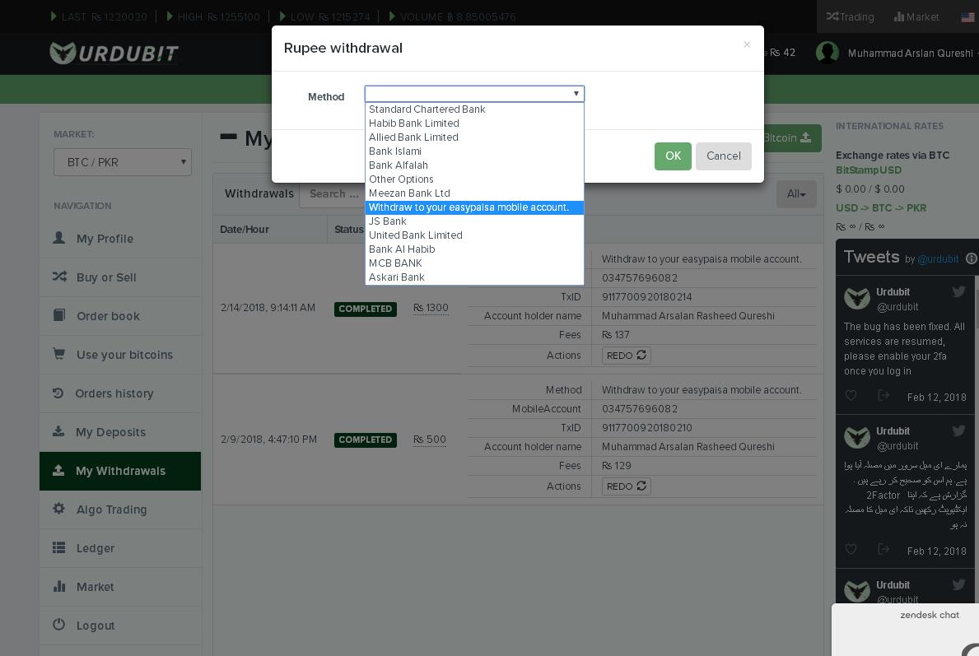Like the bug has been fixed tweet
The image size is (979, 656).
pos(851,396)
